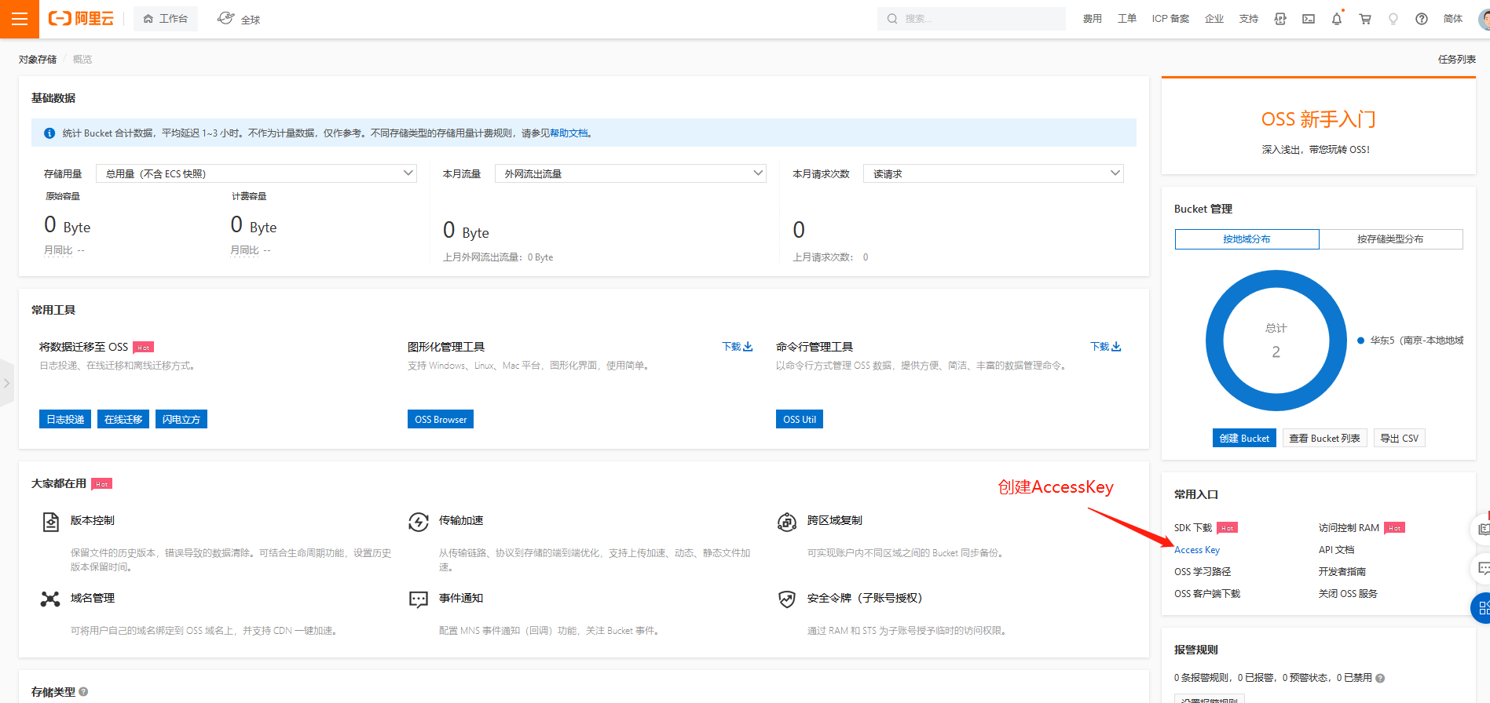Expand the 本月请求次数 dropdown
1490x703 pixels.
click(x=994, y=173)
